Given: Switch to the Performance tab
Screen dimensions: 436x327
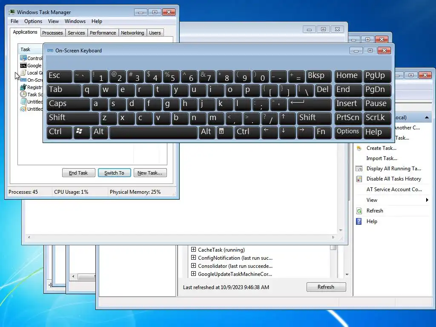Looking at the screenshot, I should point(103,33).
